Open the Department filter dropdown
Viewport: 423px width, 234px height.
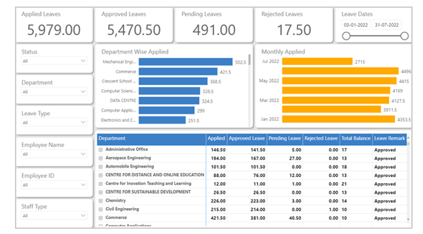point(54,92)
